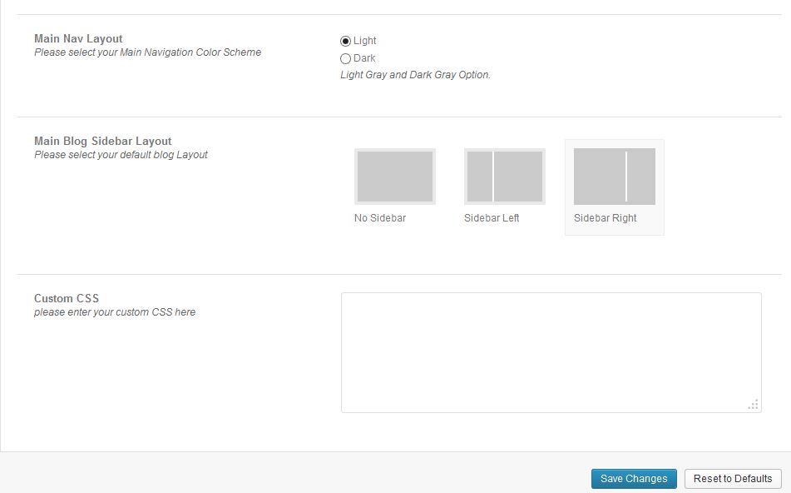791x493 pixels.
Task: Select the Light navigation color scheme
Action: point(344,40)
